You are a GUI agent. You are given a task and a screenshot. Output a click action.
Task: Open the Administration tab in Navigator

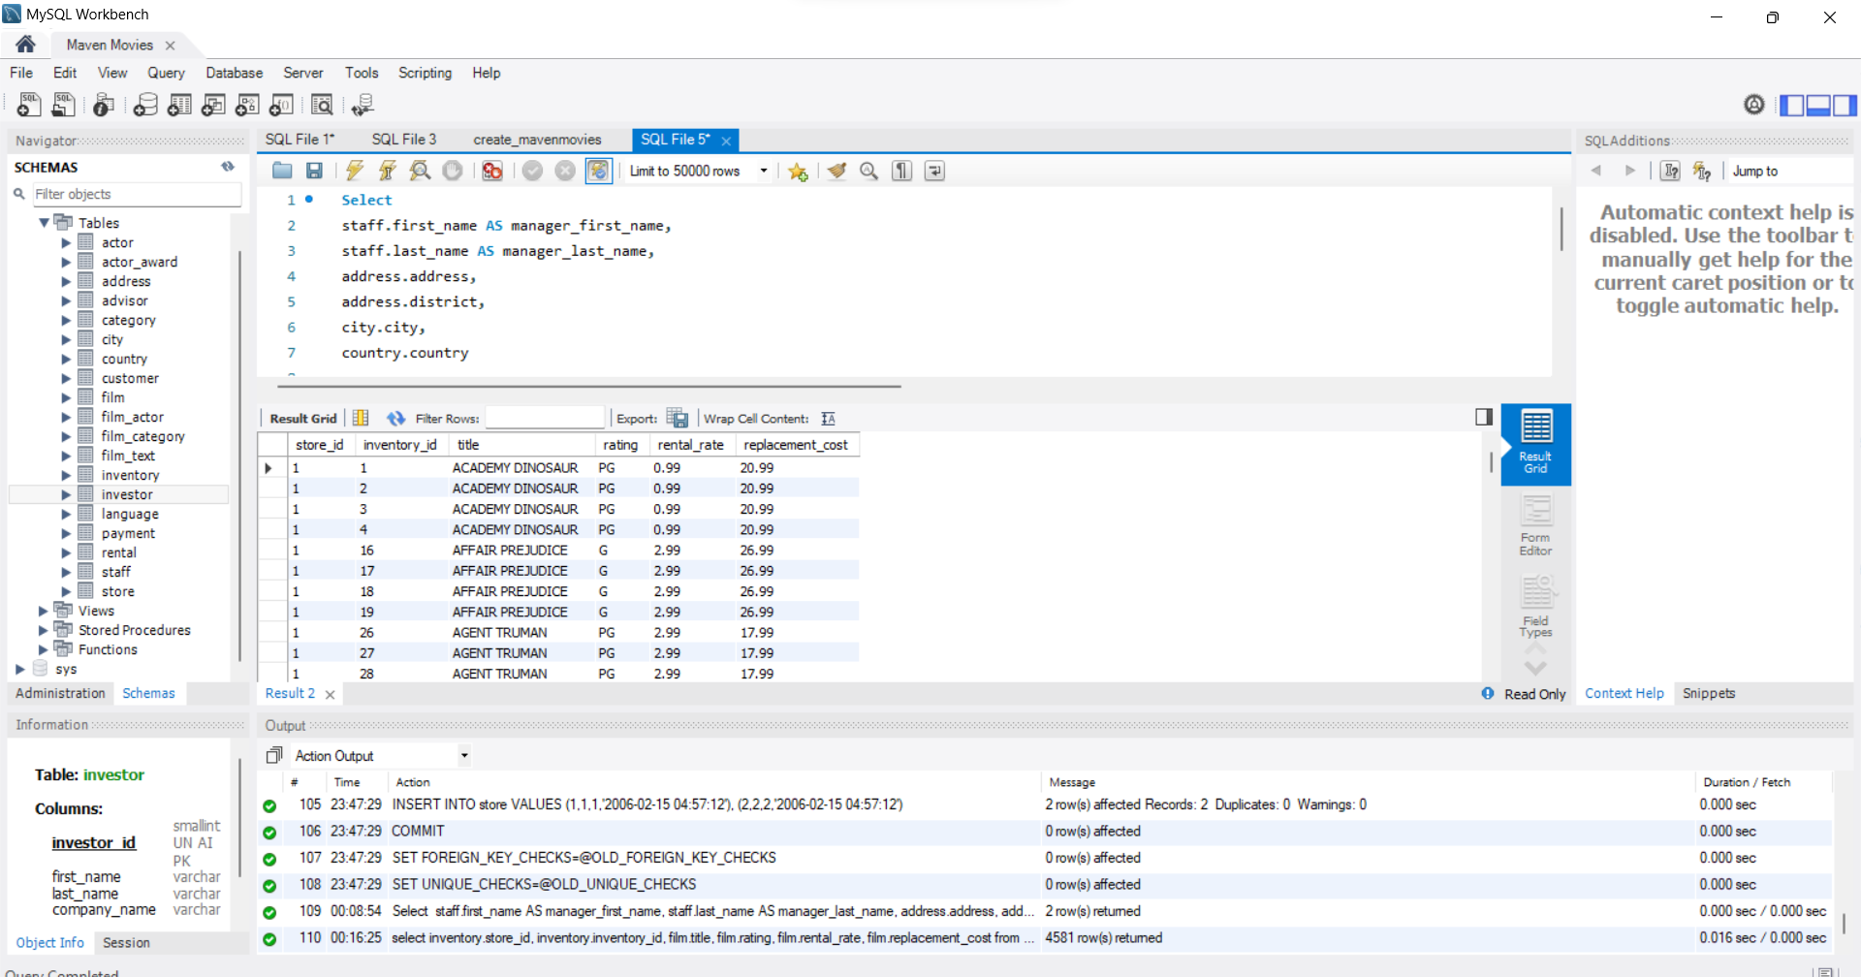point(60,693)
